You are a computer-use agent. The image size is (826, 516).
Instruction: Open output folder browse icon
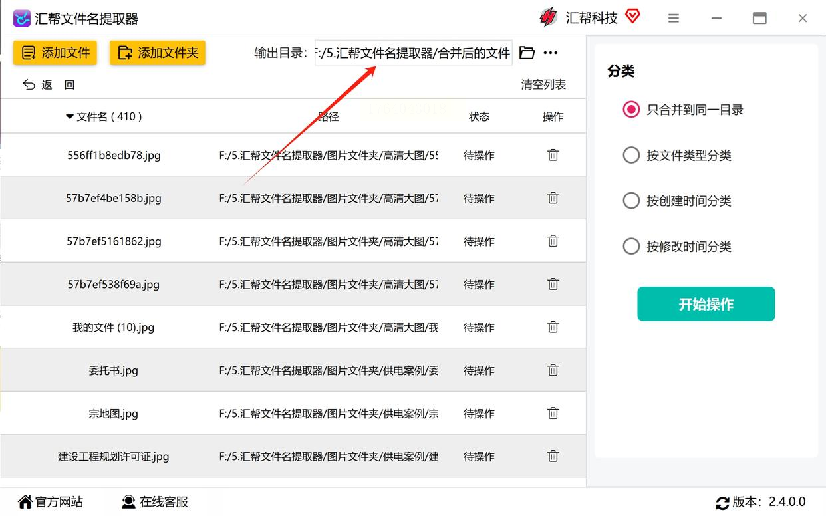527,53
